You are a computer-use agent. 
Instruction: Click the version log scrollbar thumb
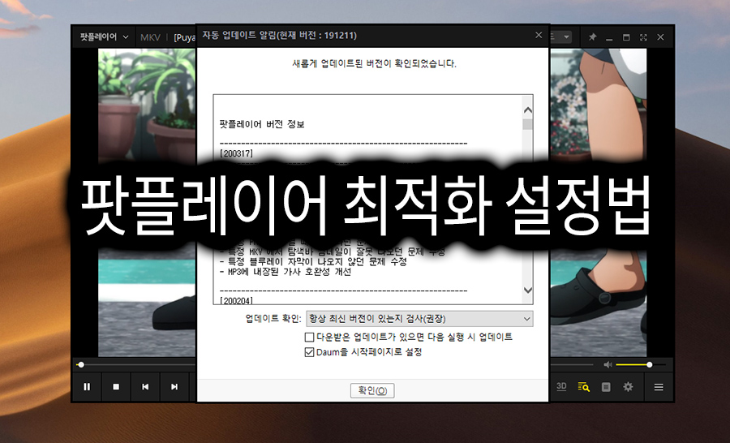pyautogui.click(x=527, y=124)
